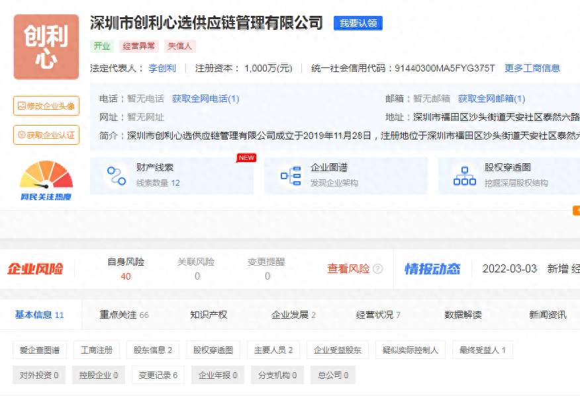Select the 股权穿透图 sub-tab button

(x=213, y=350)
